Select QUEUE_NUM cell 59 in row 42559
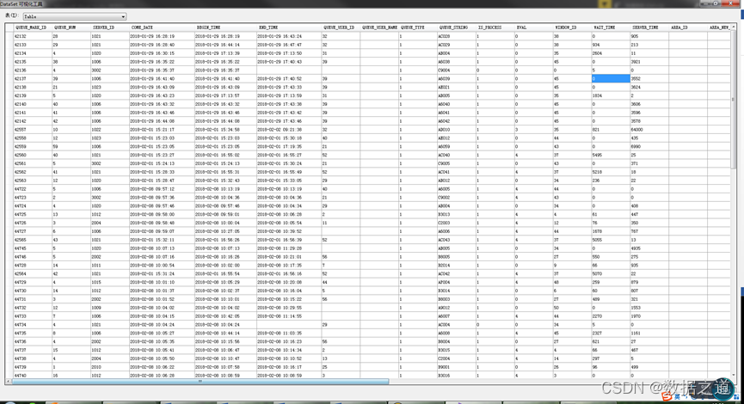This screenshot has width=744, height=404. (71, 146)
